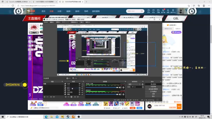The image size is (212, 119).
Task: Toggle visibility of the last source
Action: (x=80, y=94)
